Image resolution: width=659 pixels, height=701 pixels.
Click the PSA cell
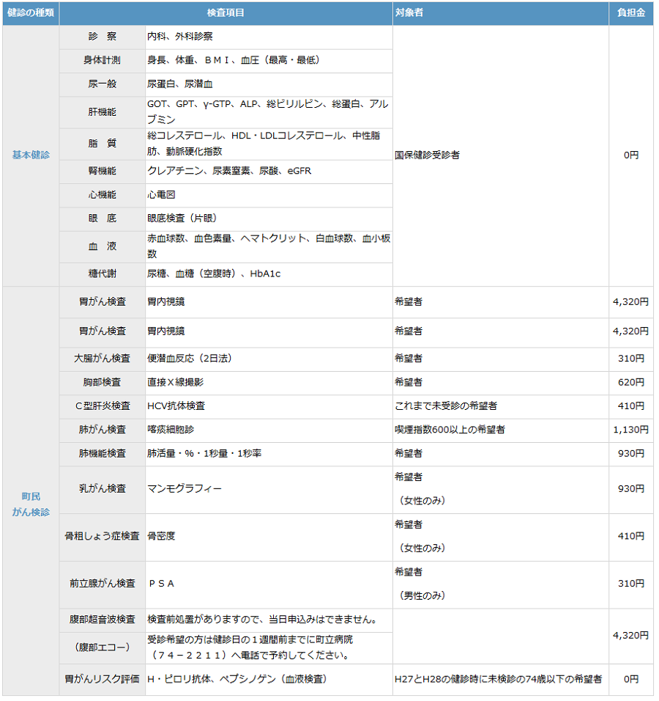(269, 585)
